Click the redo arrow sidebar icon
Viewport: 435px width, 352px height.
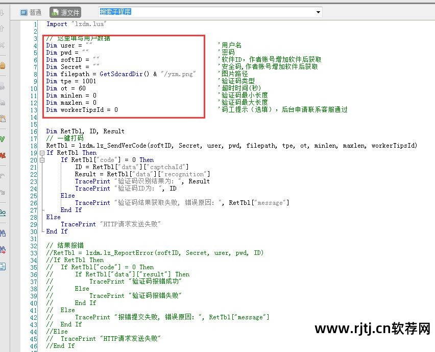coord(3,192)
